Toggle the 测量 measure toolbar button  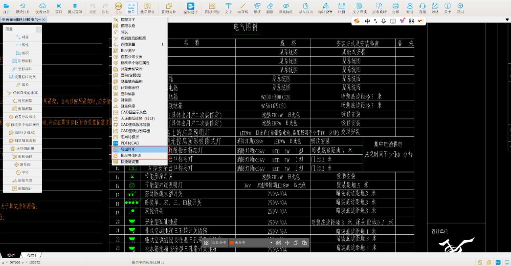tap(131, 7)
